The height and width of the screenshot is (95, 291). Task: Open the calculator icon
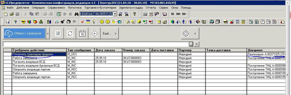tap(145, 14)
